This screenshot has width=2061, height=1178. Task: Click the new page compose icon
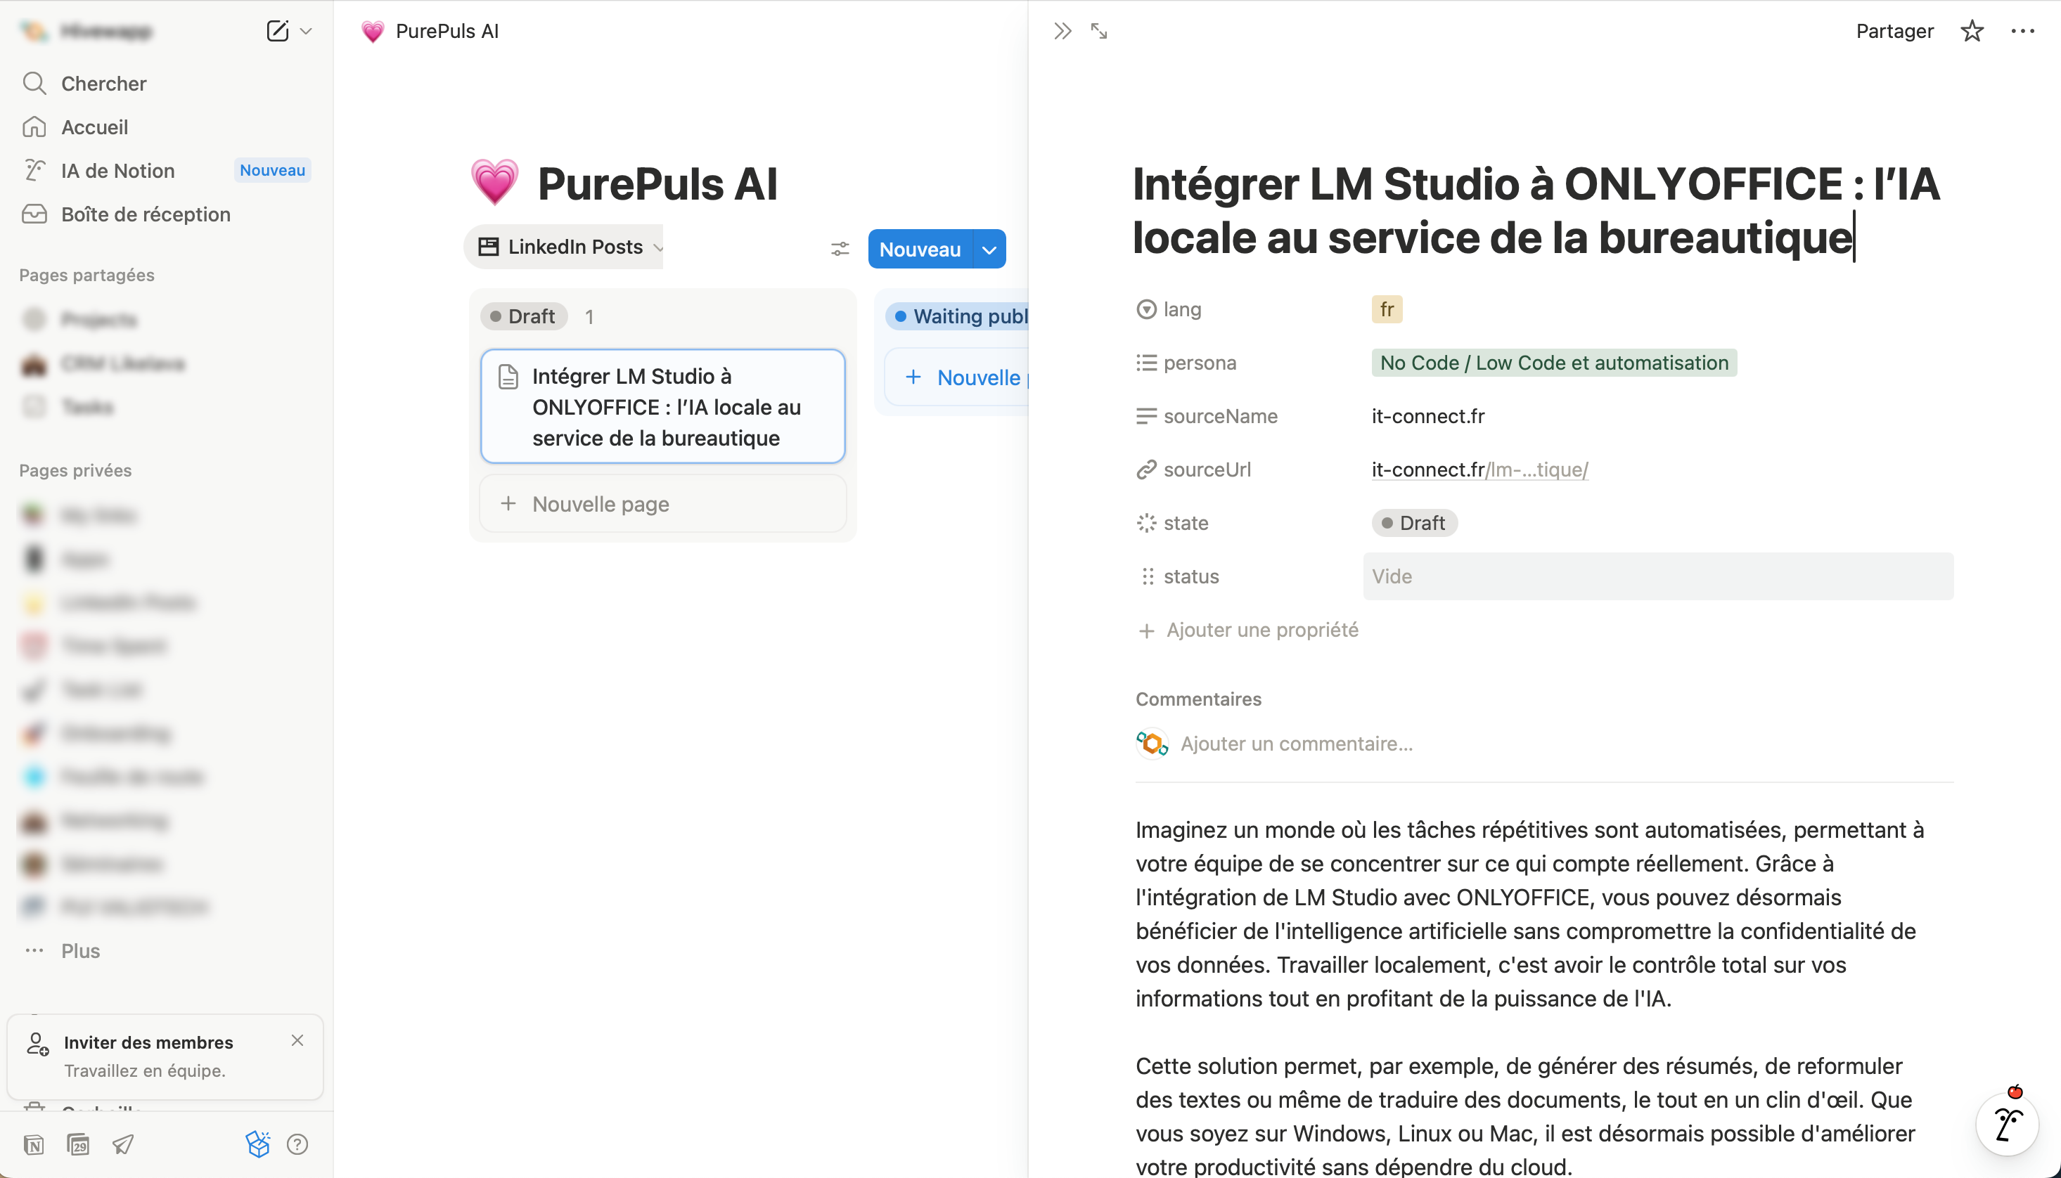pos(277,31)
